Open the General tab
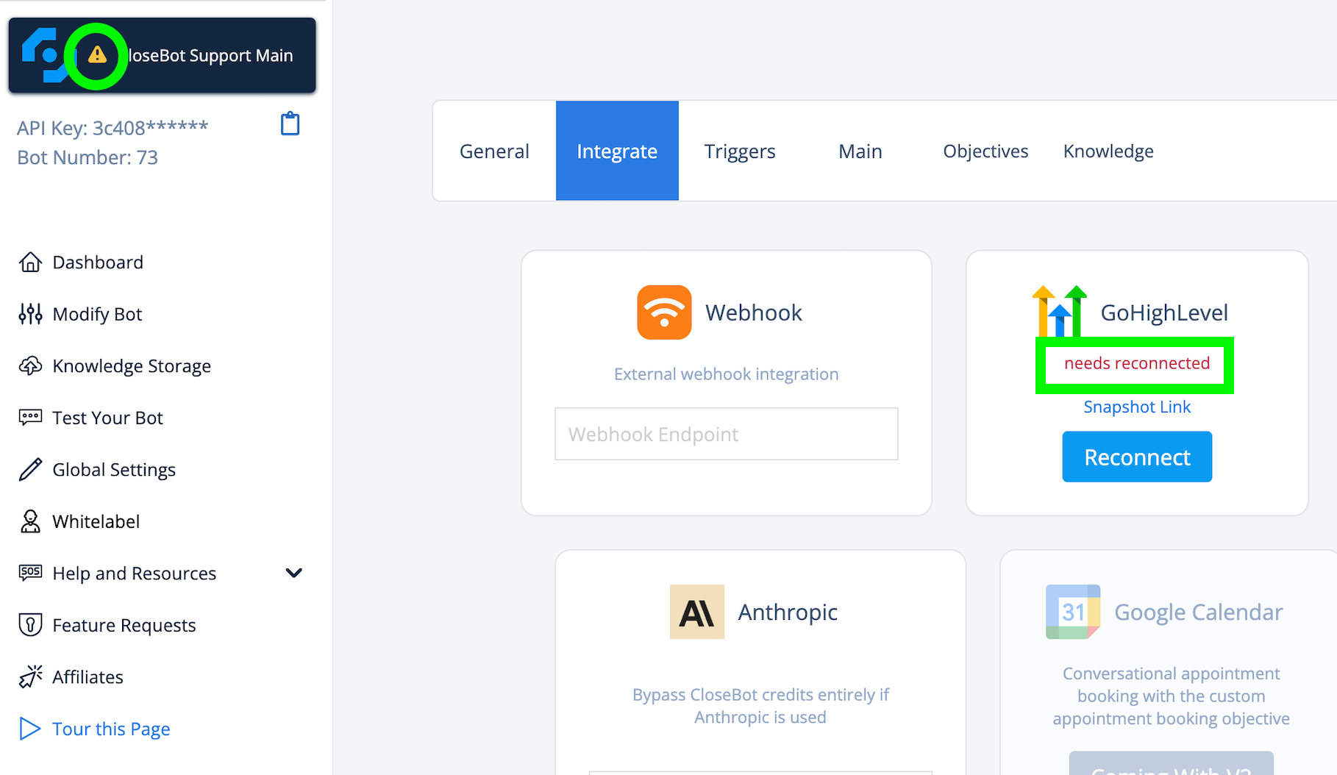Viewport: 1337px width, 775px height. pos(494,151)
